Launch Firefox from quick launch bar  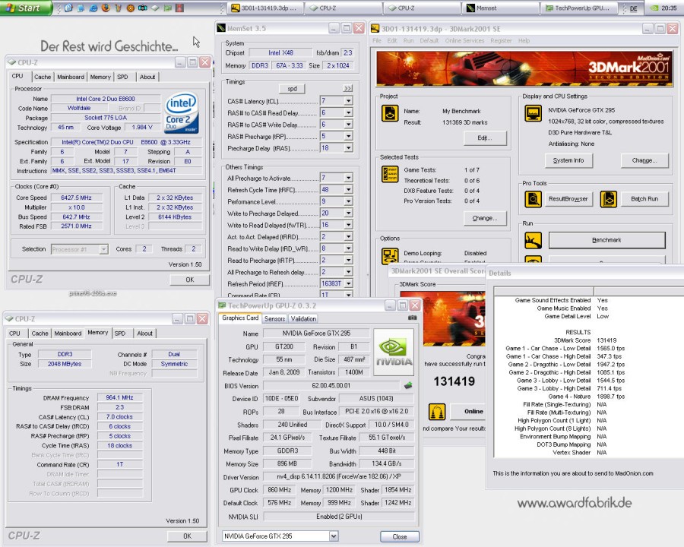(x=105, y=8)
